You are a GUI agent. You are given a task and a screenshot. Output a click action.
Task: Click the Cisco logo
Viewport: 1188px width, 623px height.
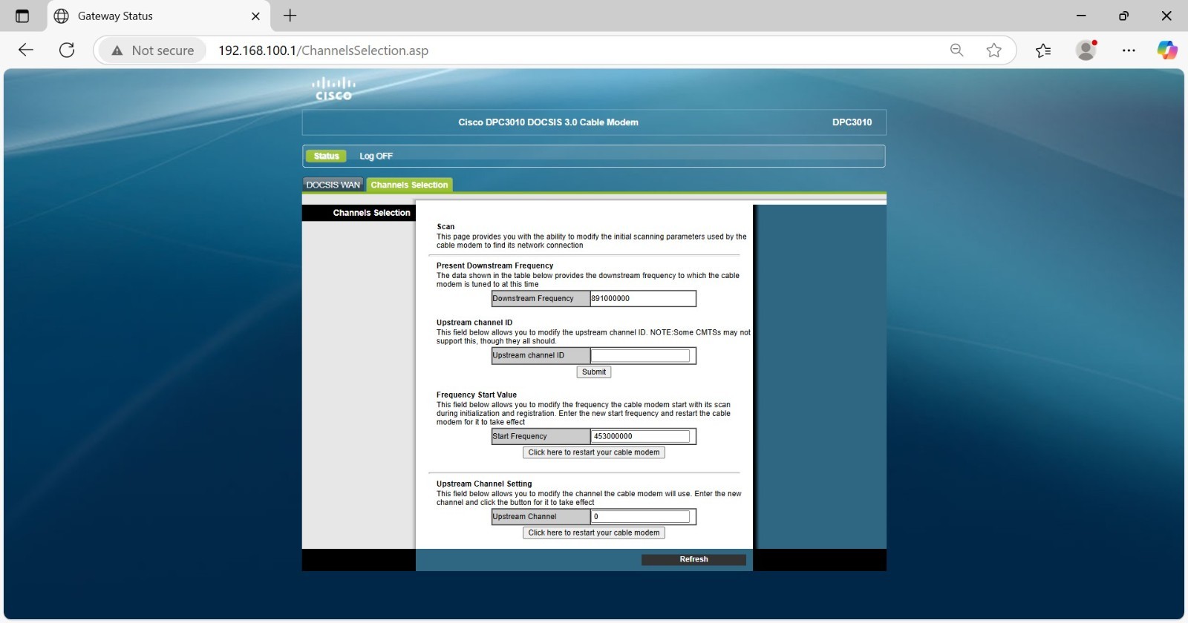(x=333, y=89)
